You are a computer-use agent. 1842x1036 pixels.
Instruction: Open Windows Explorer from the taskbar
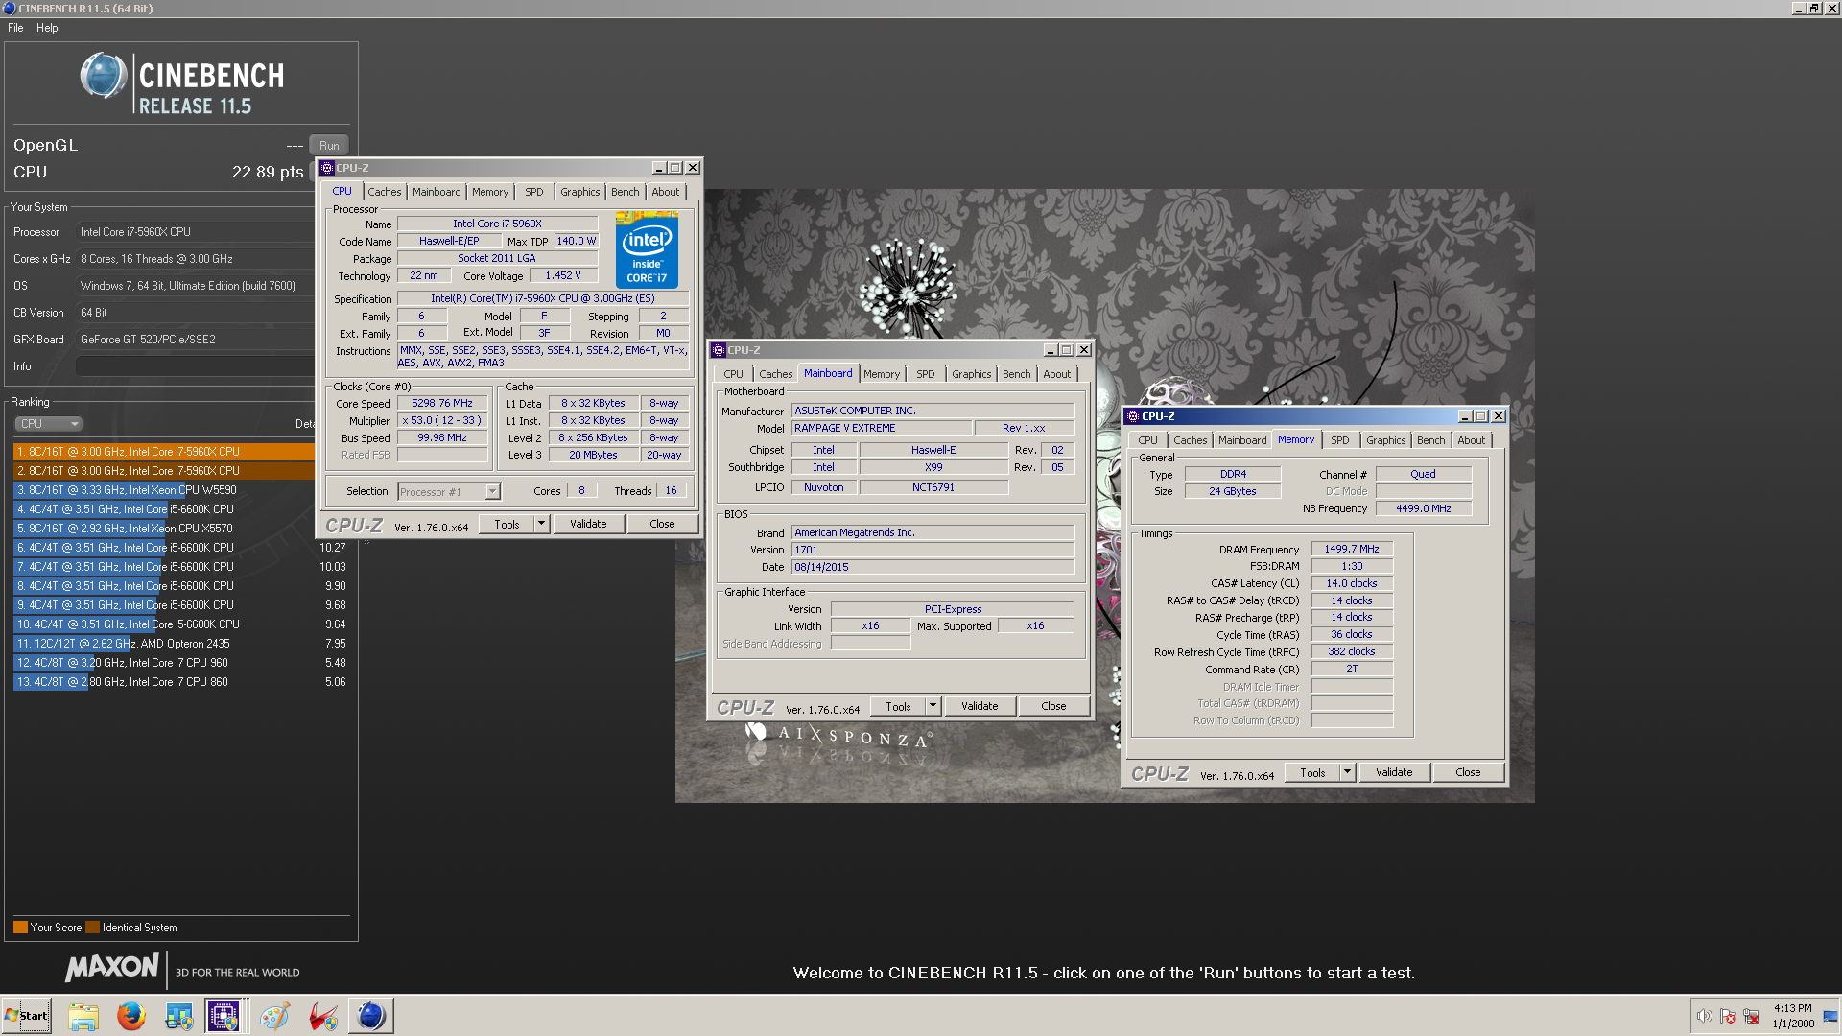pyautogui.click(x=83, y=1016)
